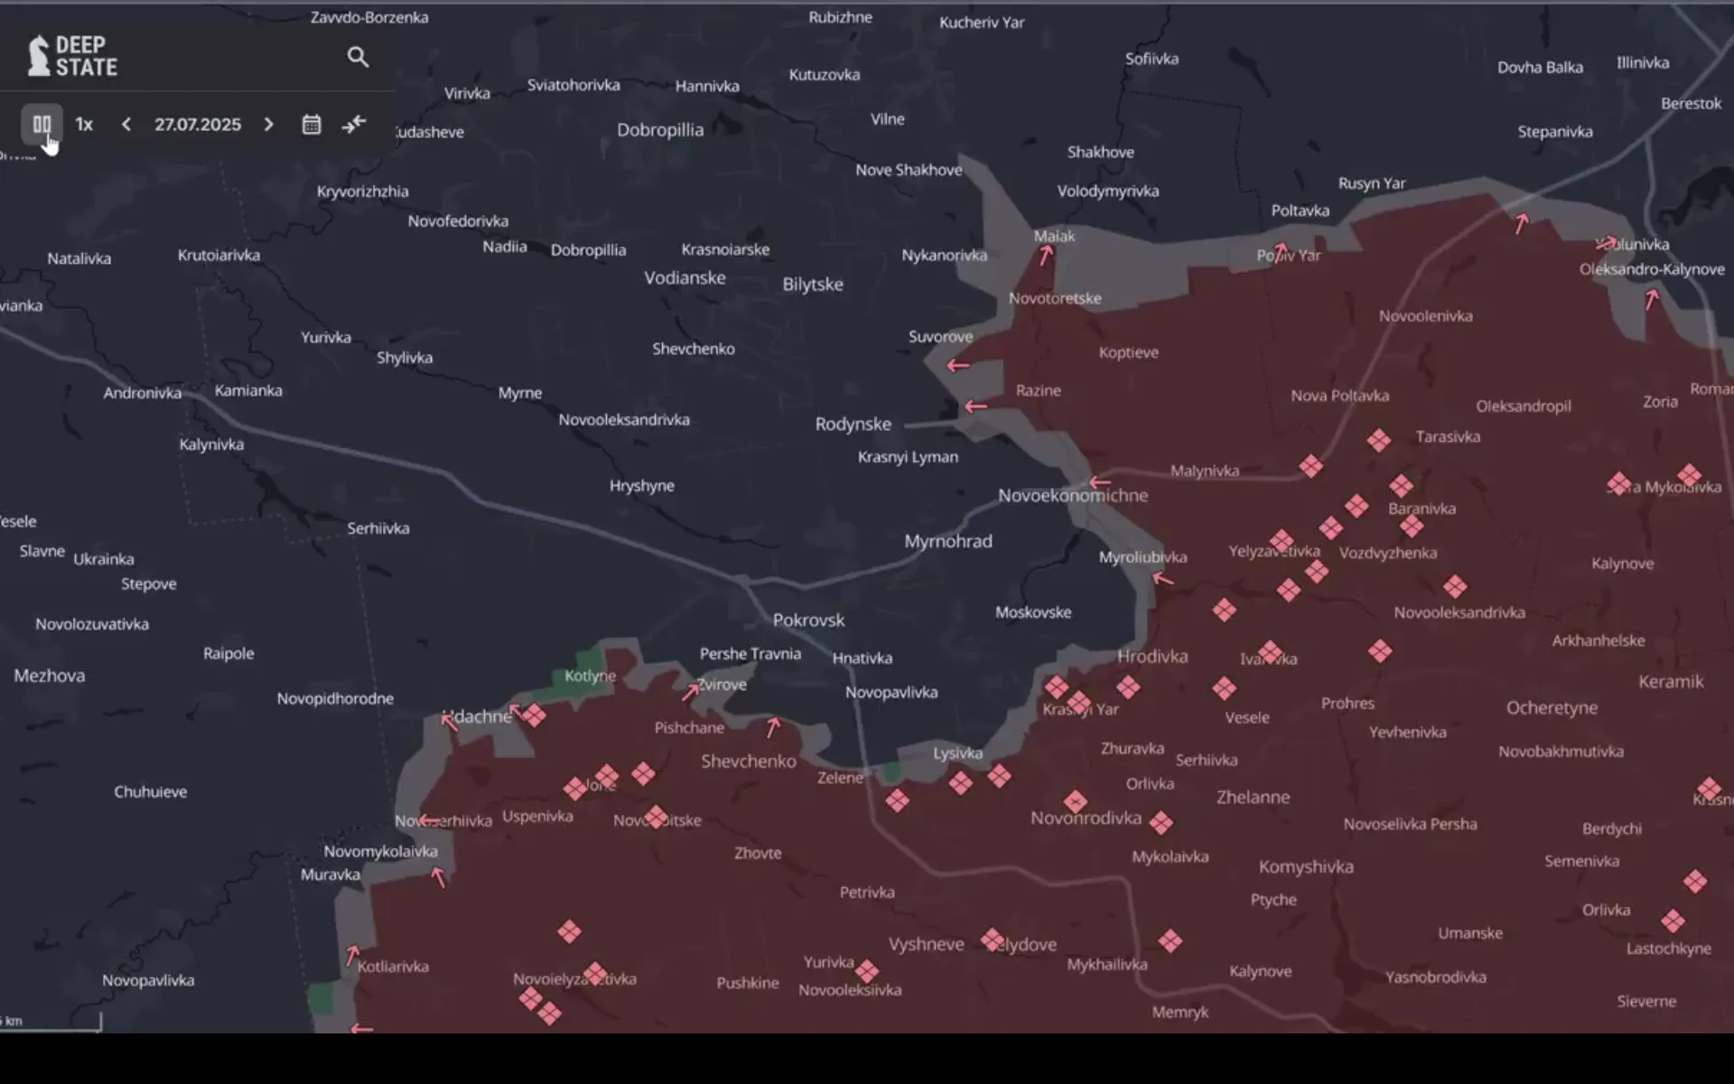Click the unit marker near Tarasivka
This screenshot has height=1084, width=1734.
pos(1378,440)
